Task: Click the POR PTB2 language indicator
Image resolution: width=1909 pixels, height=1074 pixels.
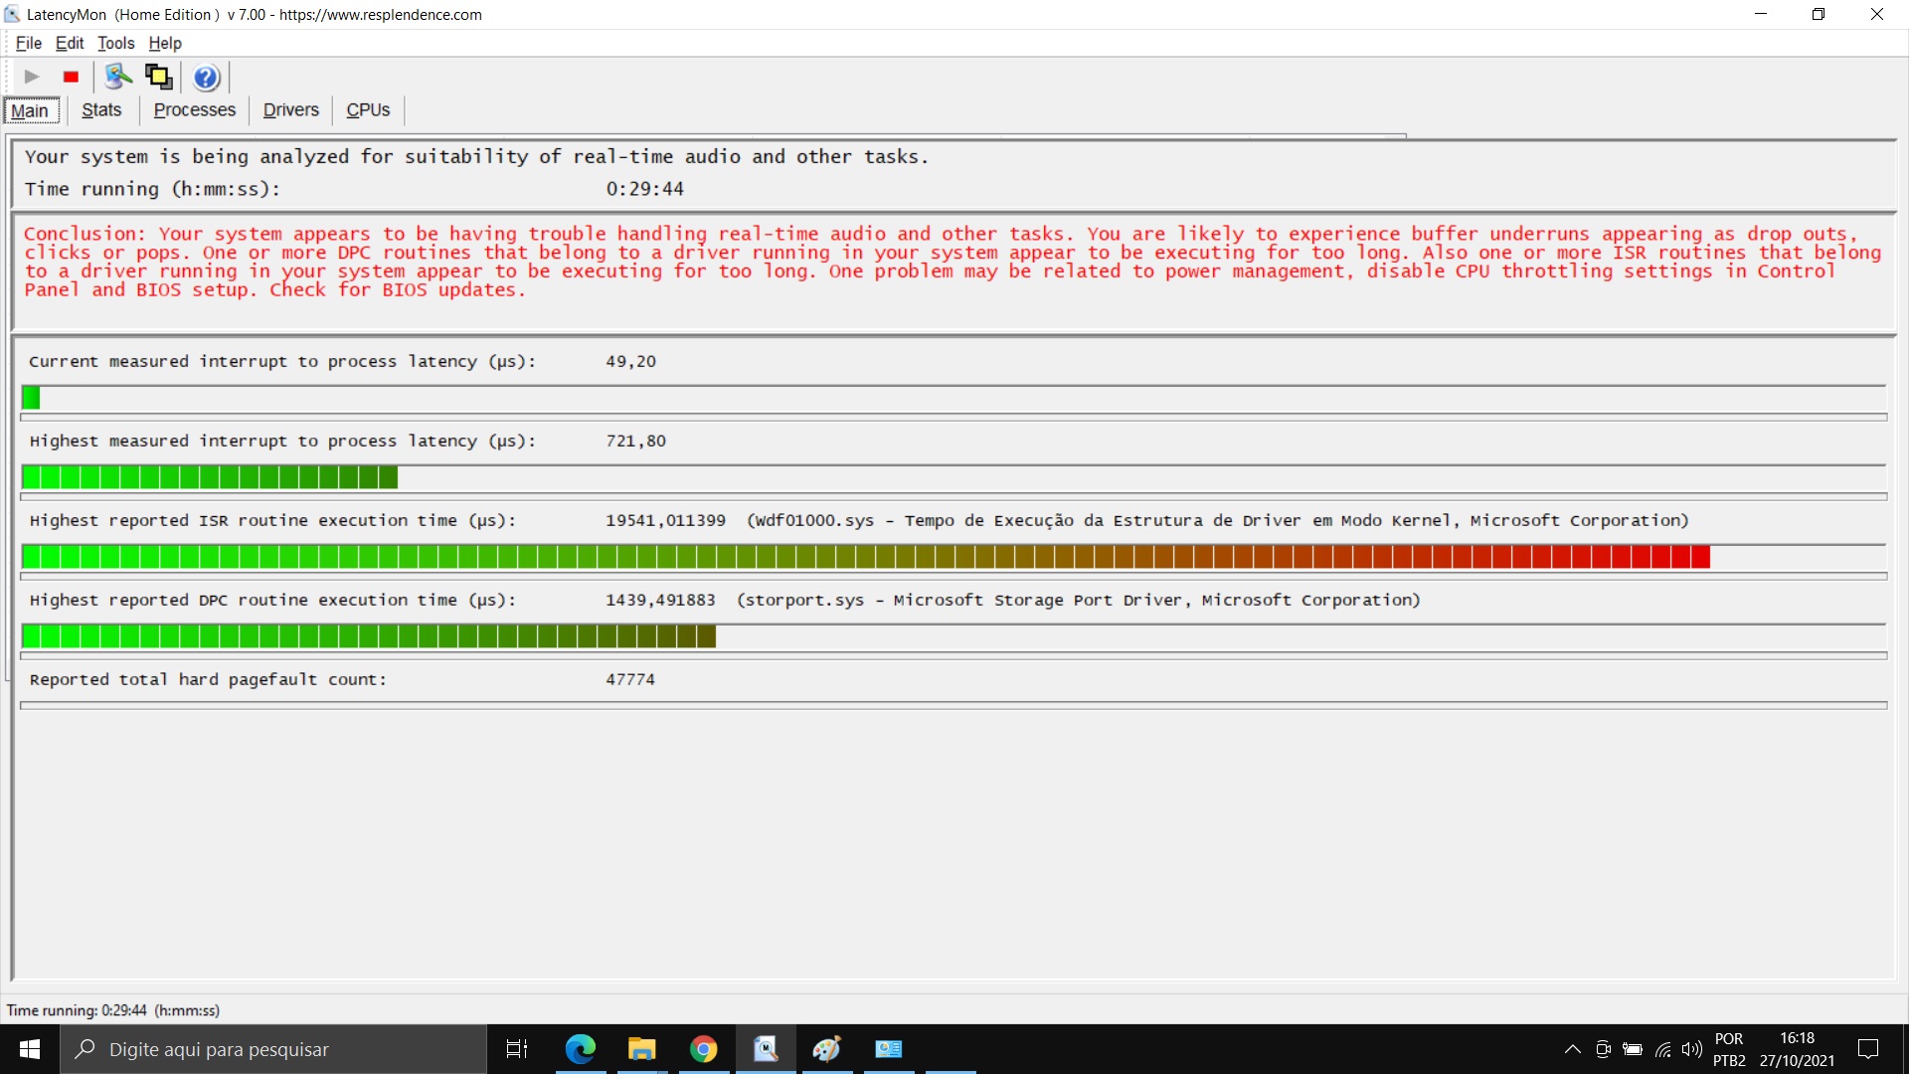Action: click(x=1729, y=1049)
